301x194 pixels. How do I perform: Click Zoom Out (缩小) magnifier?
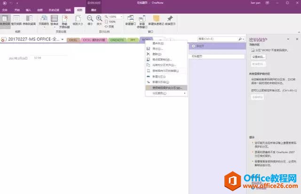90,20
